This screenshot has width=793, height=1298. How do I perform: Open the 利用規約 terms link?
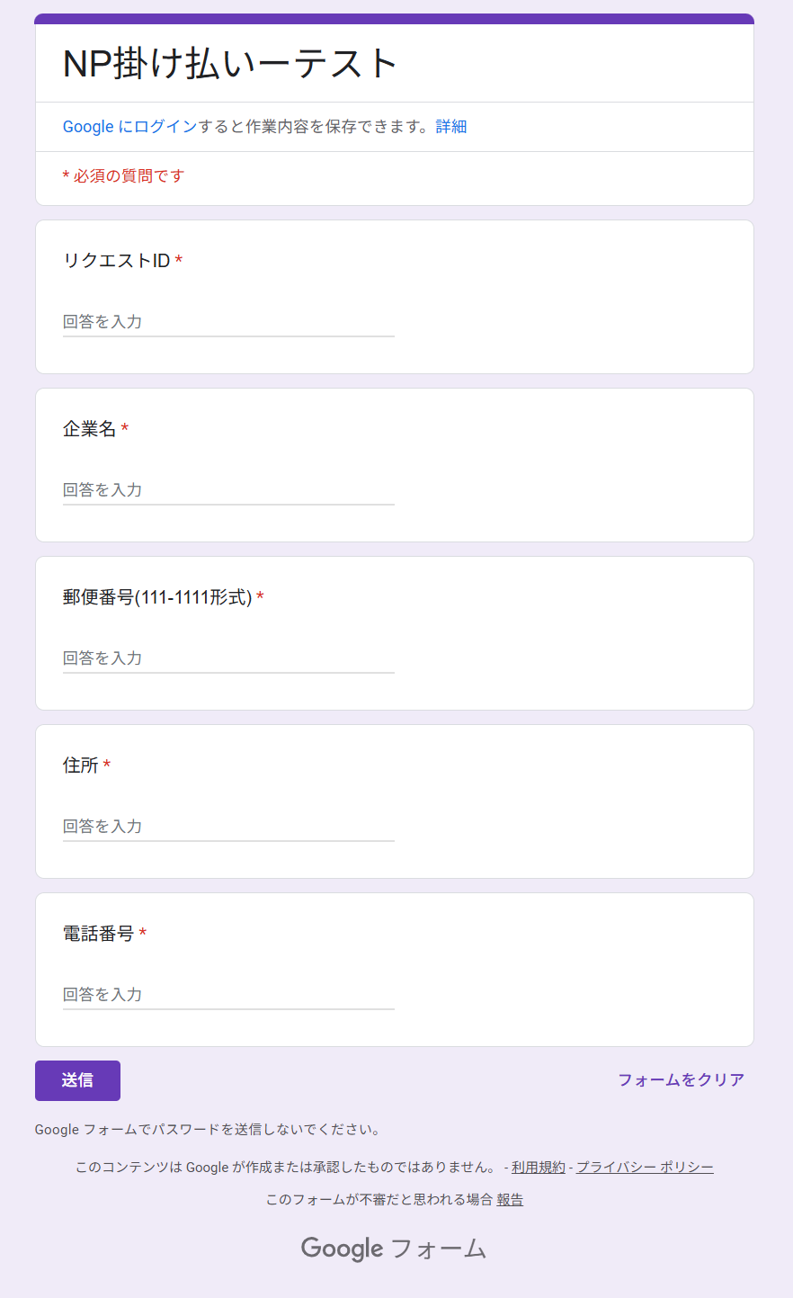coord(538,1168)
